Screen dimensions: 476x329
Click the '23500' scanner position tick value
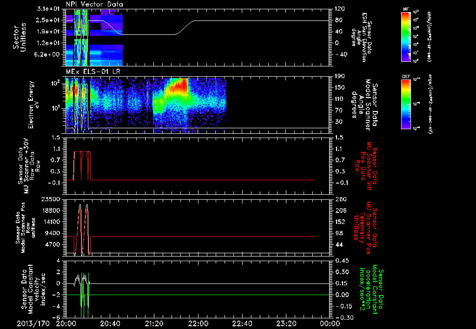pyautogui.click(x=52, y=199)
